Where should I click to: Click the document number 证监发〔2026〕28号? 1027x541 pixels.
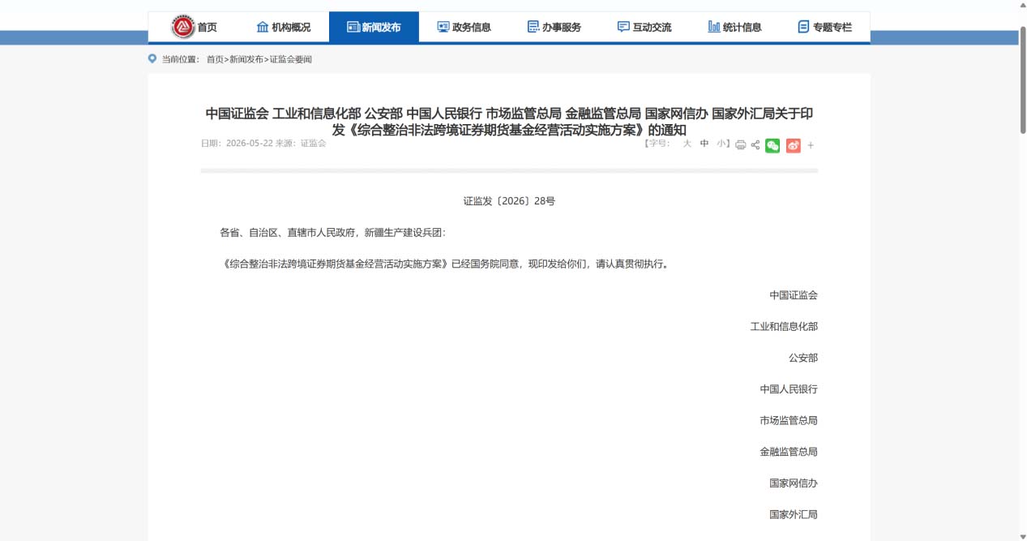[x=509, y=201]
